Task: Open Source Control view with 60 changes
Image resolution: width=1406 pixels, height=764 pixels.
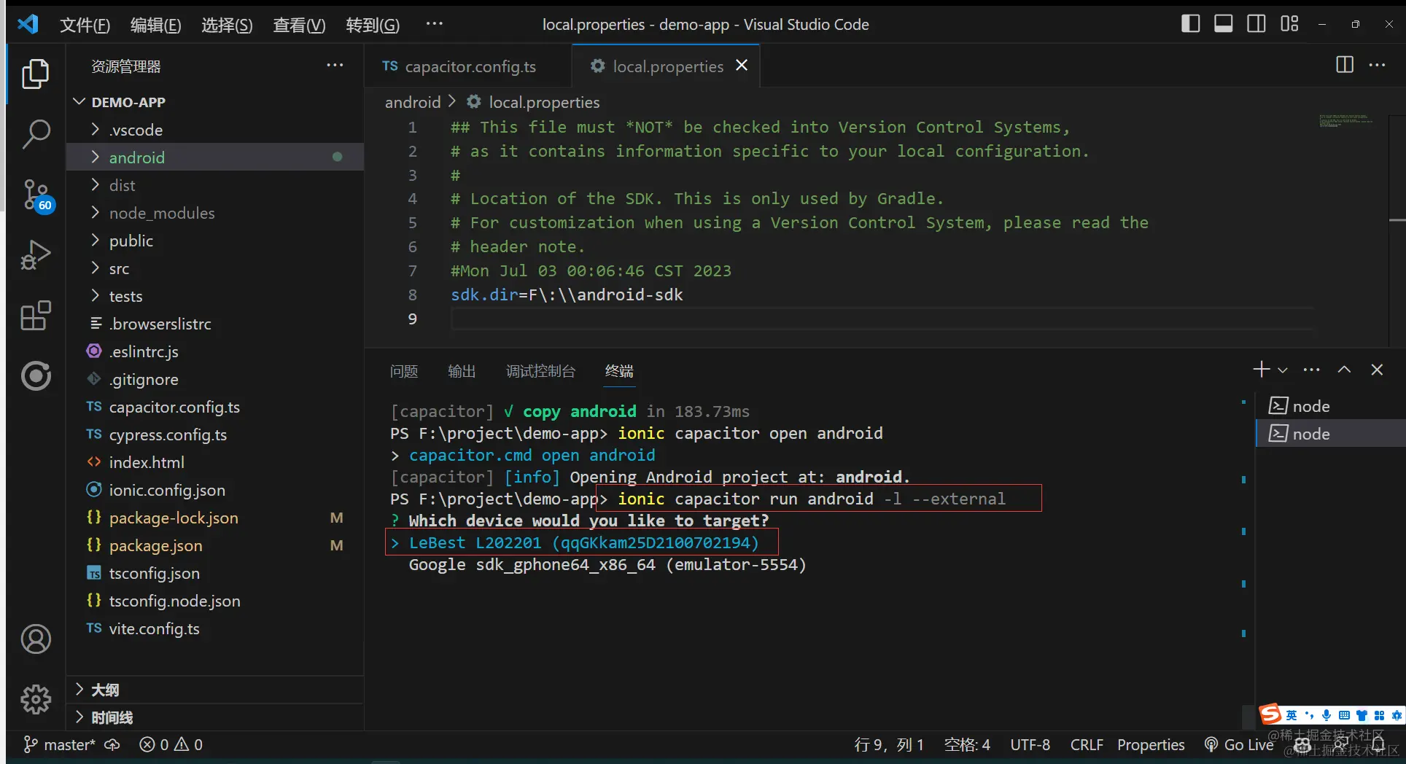Action: point(36,195)
